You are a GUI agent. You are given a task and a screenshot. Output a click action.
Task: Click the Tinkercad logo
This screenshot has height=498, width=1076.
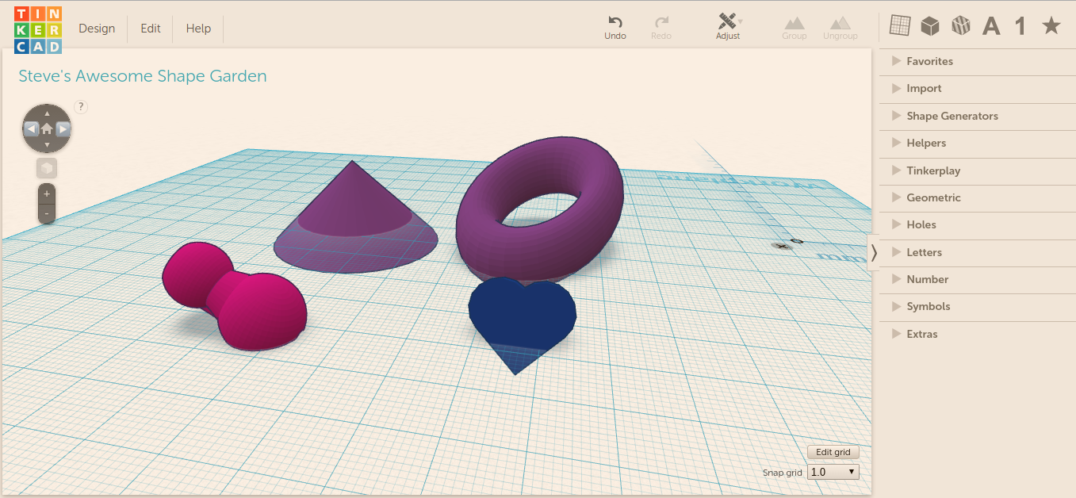(38, 29)
